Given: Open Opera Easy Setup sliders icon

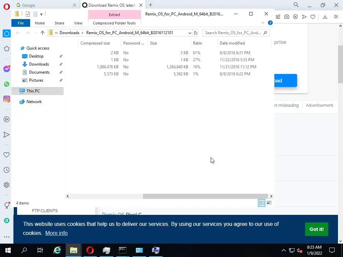Looking at the screenshot, I should click(x=336, y=17).
